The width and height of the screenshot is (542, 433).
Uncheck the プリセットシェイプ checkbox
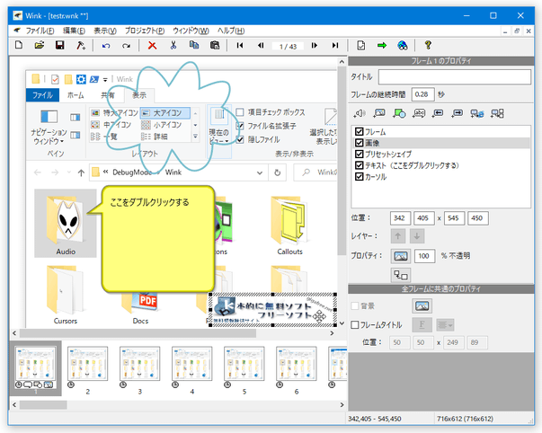360,155
